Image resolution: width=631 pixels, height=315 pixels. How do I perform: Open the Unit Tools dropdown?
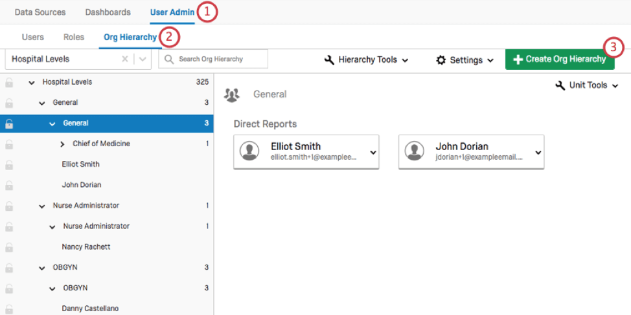click(586, 85)
